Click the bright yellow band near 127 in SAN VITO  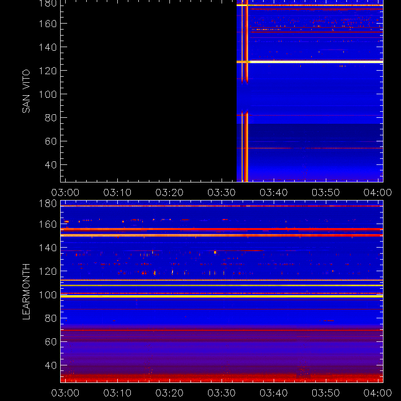click(310, 62)
